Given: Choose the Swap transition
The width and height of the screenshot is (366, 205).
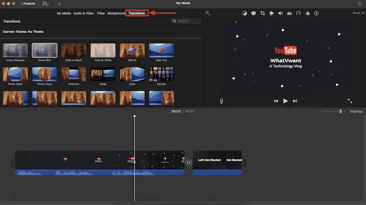Looking at the screenshot, I should [103, 74].
